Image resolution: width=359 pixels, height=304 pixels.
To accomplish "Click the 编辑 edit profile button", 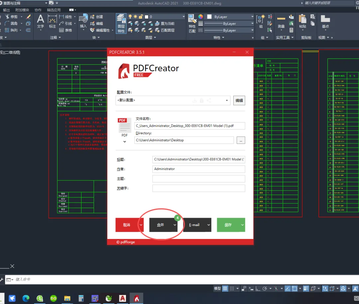I will pos(239,101).
